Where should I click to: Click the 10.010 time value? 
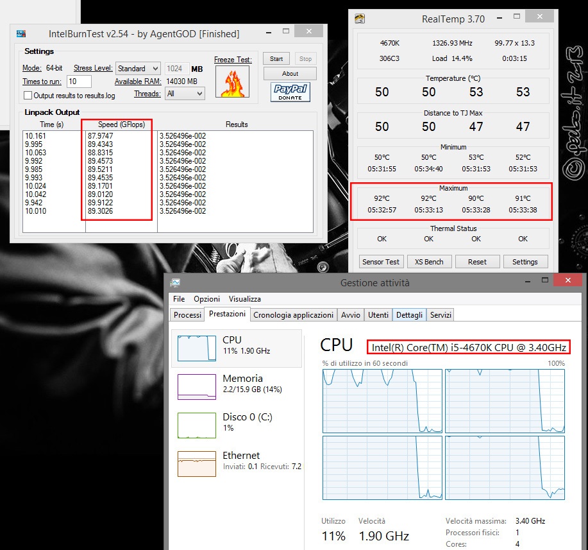pos(36,211)
